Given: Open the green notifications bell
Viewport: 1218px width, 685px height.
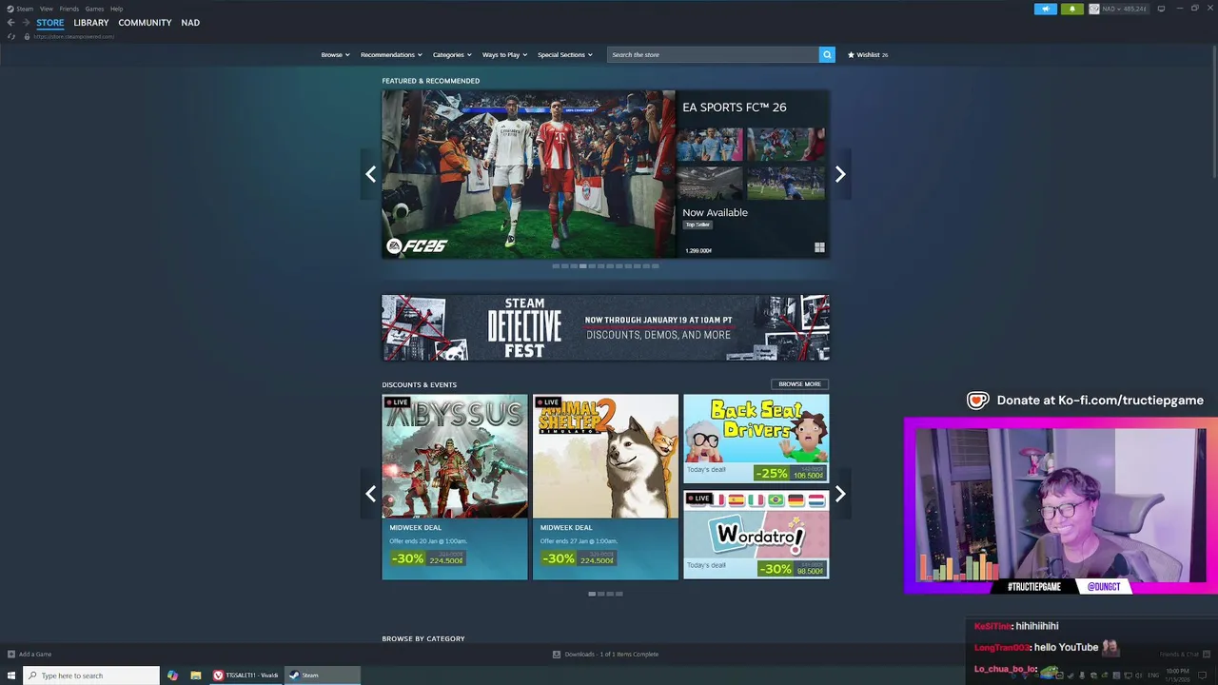Looking at the screenshot, I should click(1072, 9).
